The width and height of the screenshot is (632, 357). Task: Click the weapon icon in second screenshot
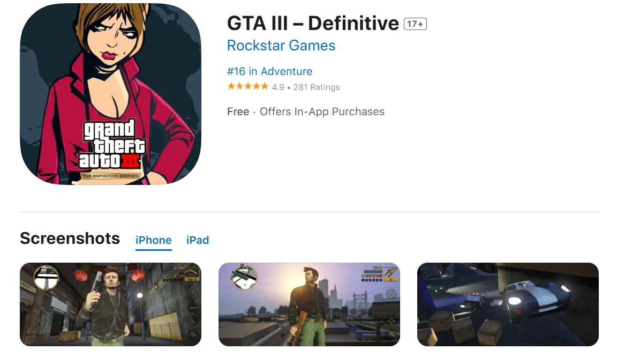[x=390, y=274]
